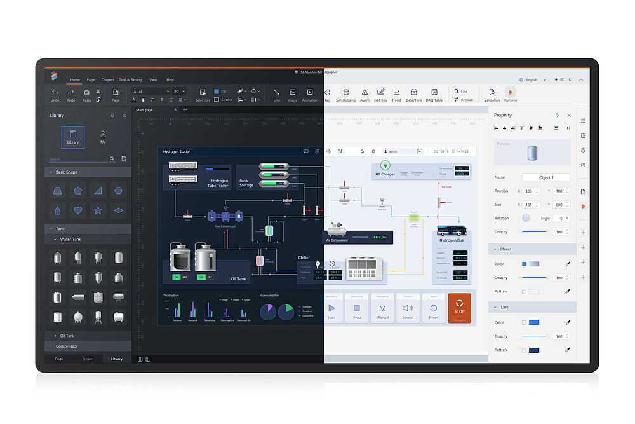Expand the Oil Tank category

pyautogui.click(x=55, y=336)
